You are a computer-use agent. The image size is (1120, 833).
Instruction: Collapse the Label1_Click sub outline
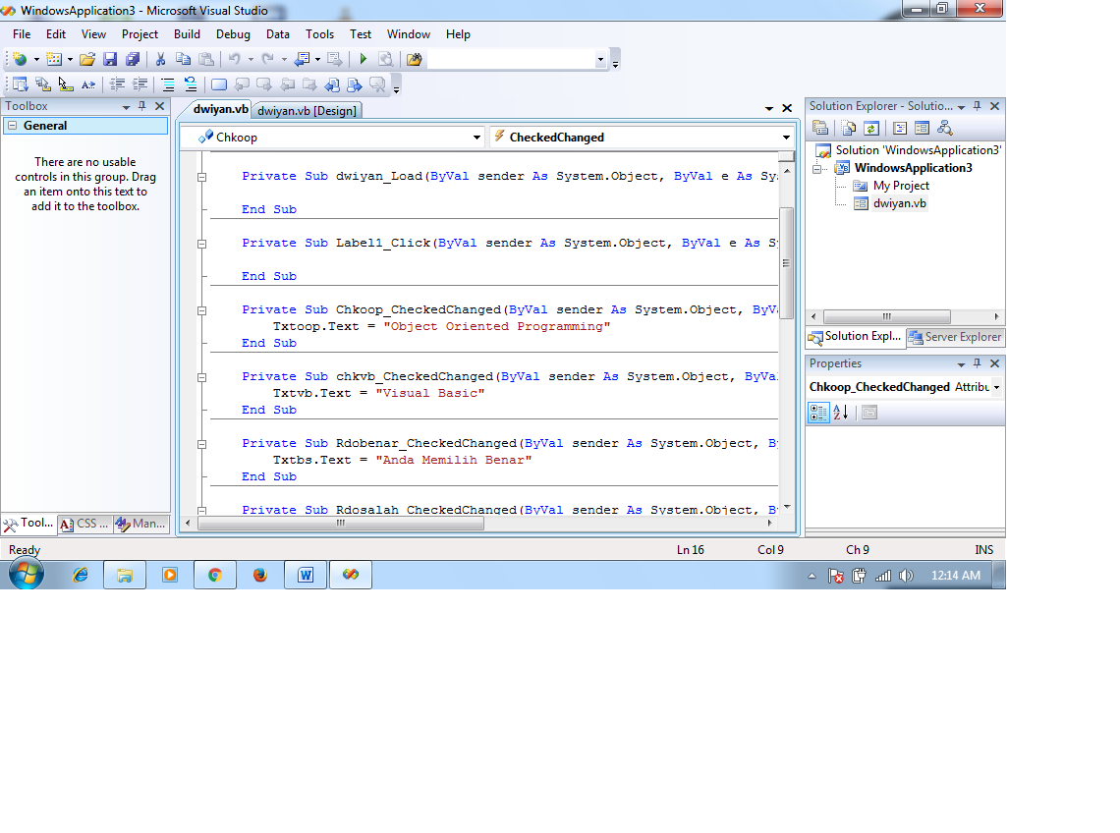202,244
